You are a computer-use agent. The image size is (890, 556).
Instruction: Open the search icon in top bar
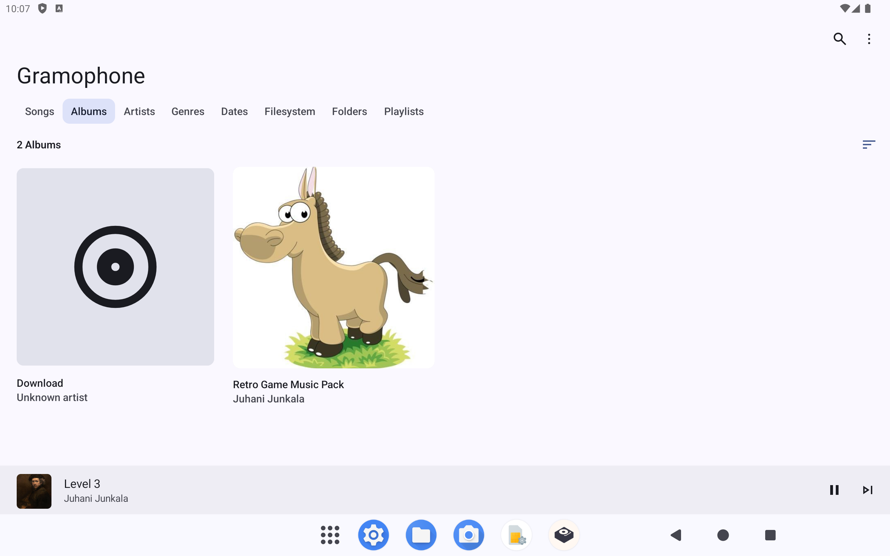tap(840, 39)
